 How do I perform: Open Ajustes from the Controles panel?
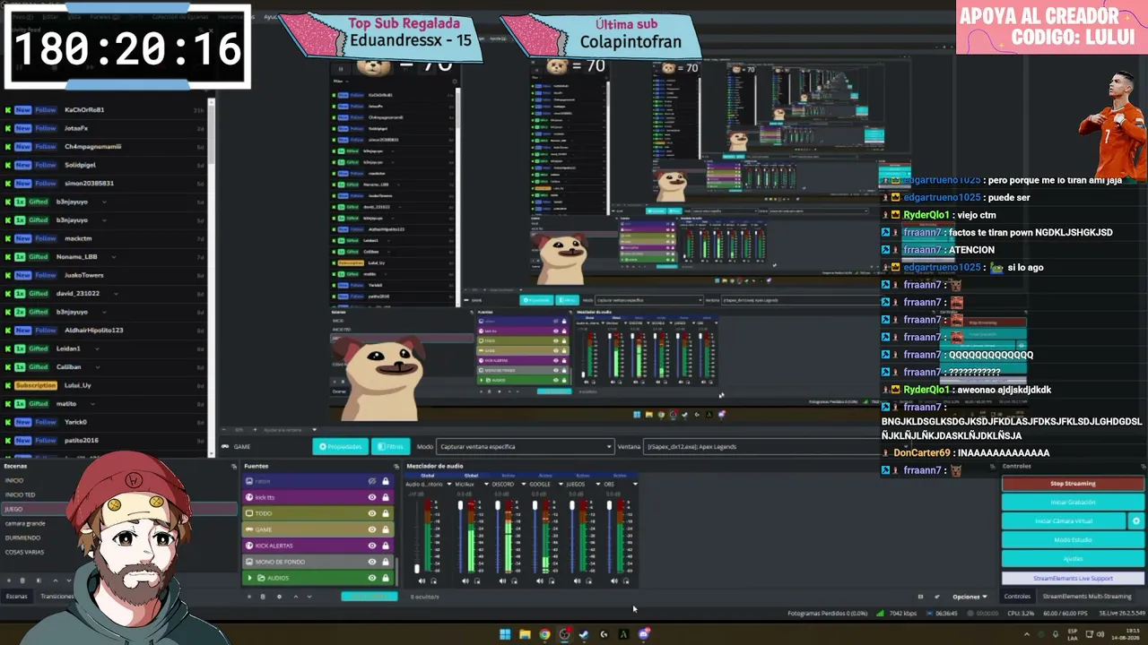pyautogui.click(x=1073, y=559)
